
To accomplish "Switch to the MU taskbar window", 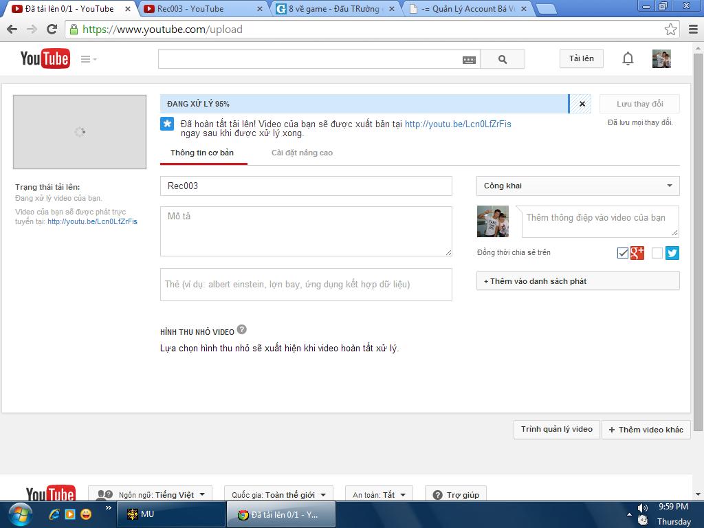I will (170, 514).
